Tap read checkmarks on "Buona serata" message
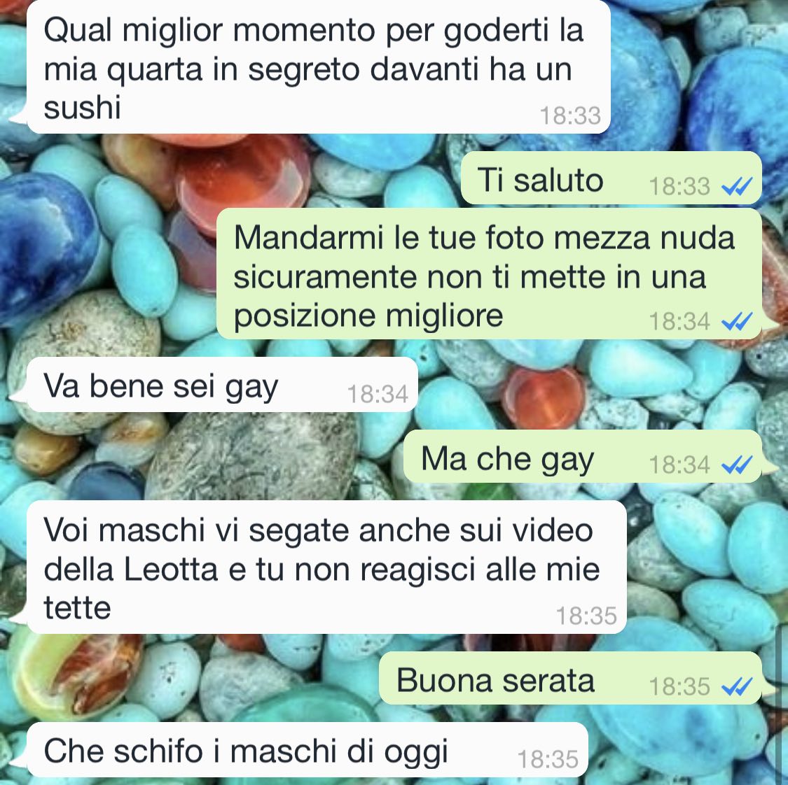 coord(737,686)
